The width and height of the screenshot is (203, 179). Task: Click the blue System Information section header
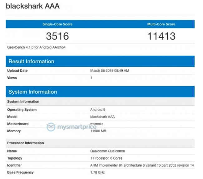pyautogui.click(x=100, y=92)
